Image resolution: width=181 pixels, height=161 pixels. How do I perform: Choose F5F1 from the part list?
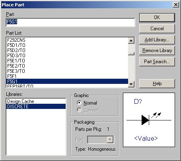pos(67,76)
